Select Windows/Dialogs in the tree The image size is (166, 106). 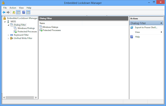coord(26,28)
